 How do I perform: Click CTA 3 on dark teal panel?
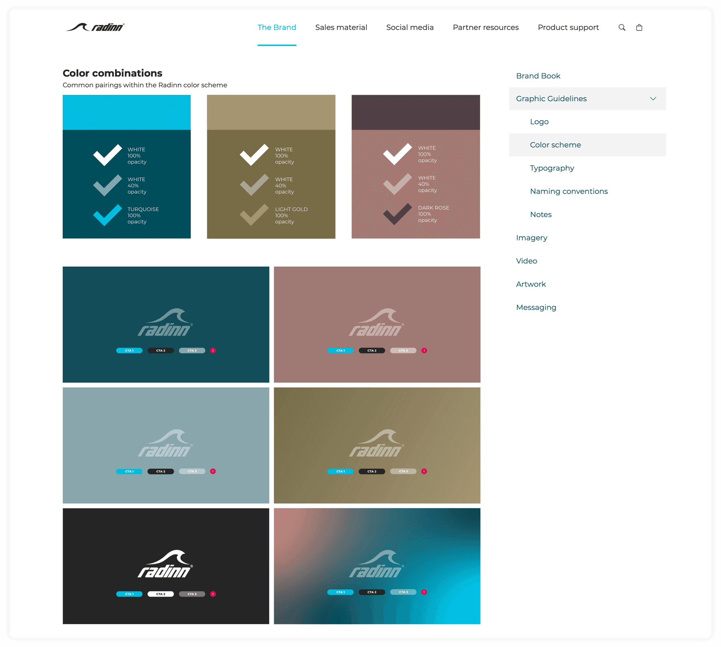[x=192, y=351]
